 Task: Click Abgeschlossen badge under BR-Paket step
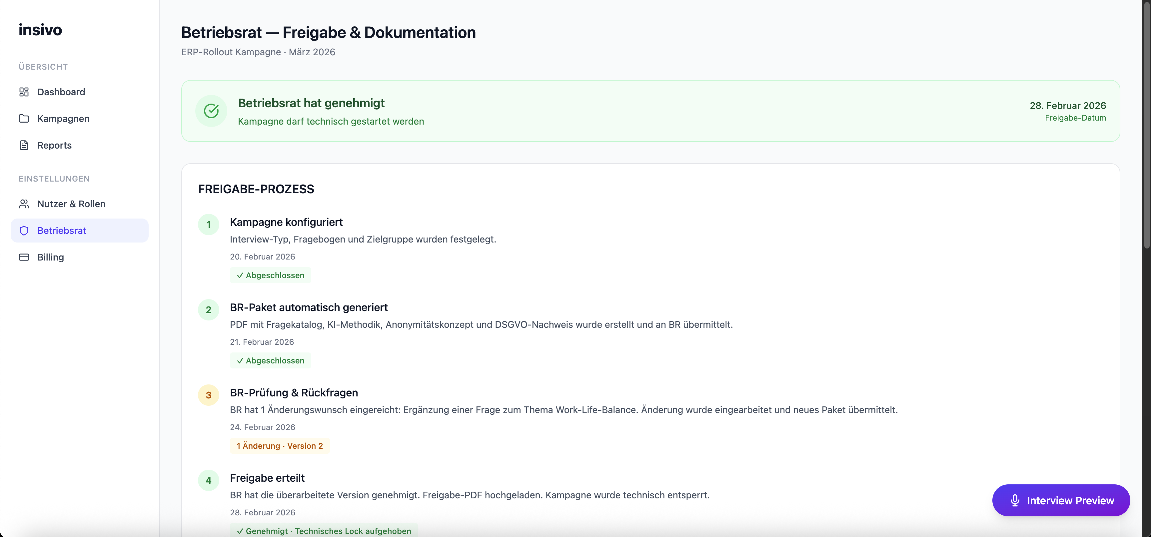coord(270,360)
